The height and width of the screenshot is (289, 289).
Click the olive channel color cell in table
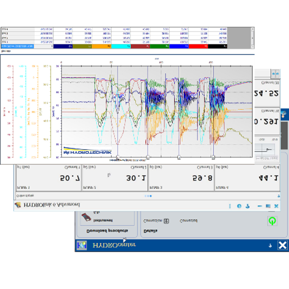pos(82,46)
